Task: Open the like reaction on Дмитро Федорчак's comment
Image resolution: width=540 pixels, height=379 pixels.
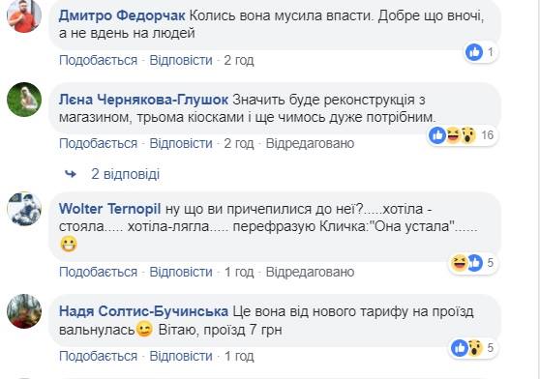Action: (474, 52)
